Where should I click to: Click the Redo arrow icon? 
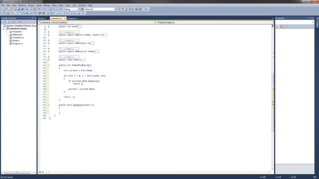(45, 9)
